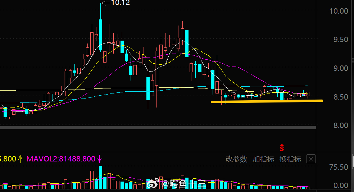Click the 0.00 volume axis label

[341, 186]
